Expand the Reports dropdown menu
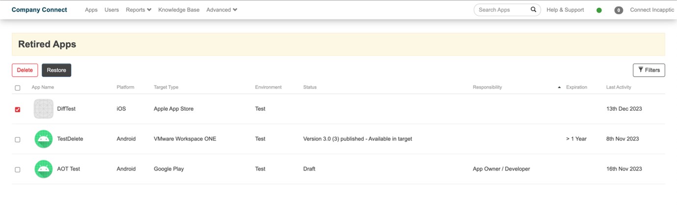Viewport: 677px width, 213px height. tap(138, 10)
